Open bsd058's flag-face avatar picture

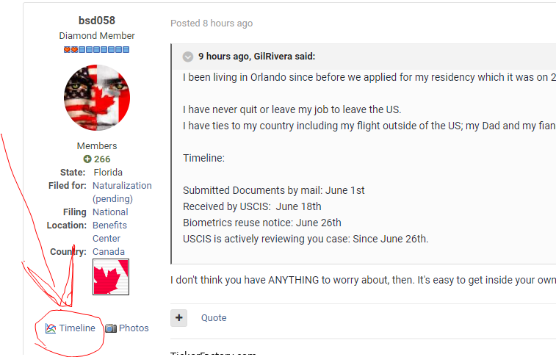click(96, 98)
